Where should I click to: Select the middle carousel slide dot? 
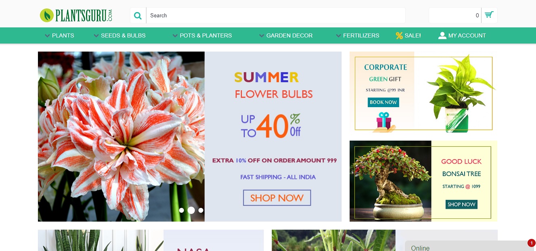(191, 210)
